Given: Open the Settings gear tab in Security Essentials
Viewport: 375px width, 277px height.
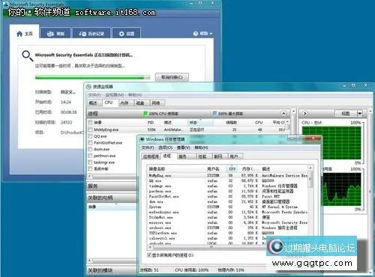Looking at the screenshot, I should tap(127, 34).
